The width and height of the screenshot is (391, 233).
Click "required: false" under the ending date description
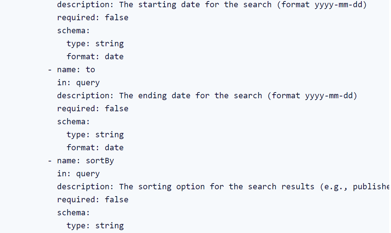pyautogui.click(x=93, y=109)
